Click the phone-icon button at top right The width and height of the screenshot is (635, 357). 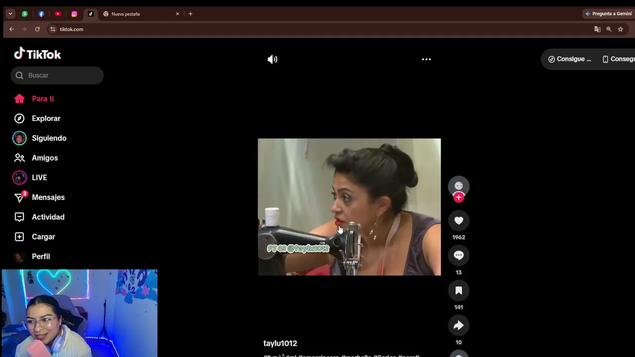618,59
